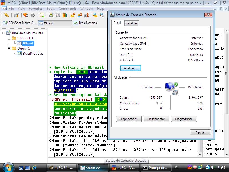This screenshot has height=172, width=229.
Task: Click the Internet Explorer quick launch icon
Action: (x=34, y=168)
